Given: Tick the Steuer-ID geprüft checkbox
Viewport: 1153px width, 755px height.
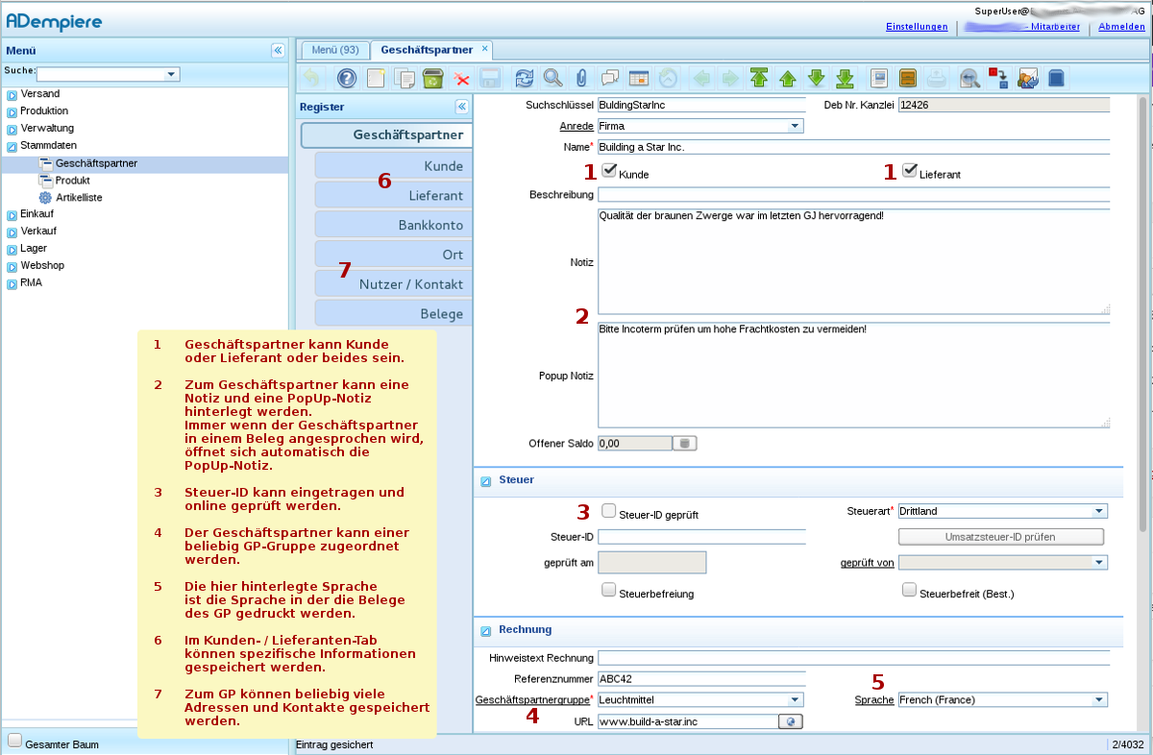Looking at the screenshot, I should coord(609,511).
